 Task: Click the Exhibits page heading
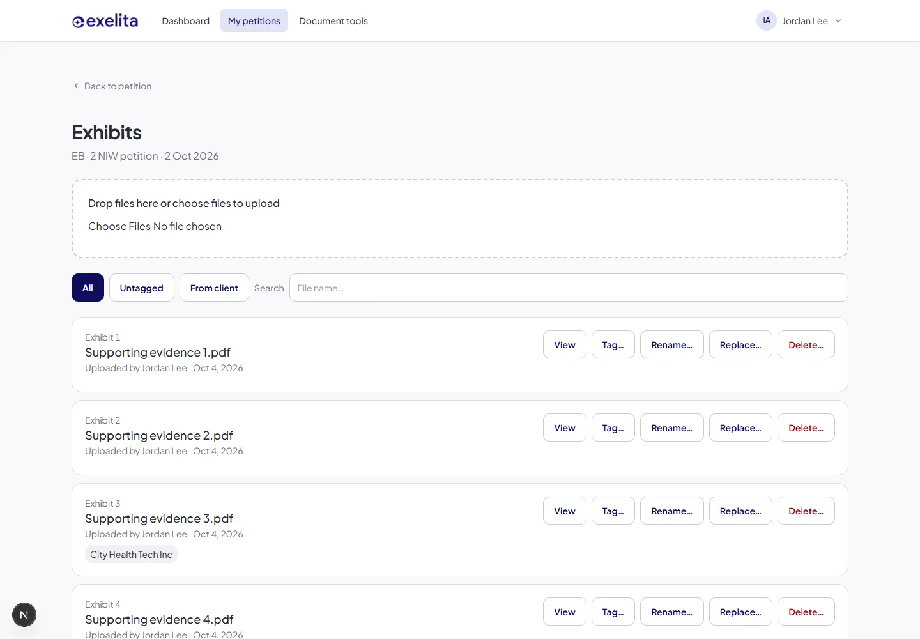point(107,132)
